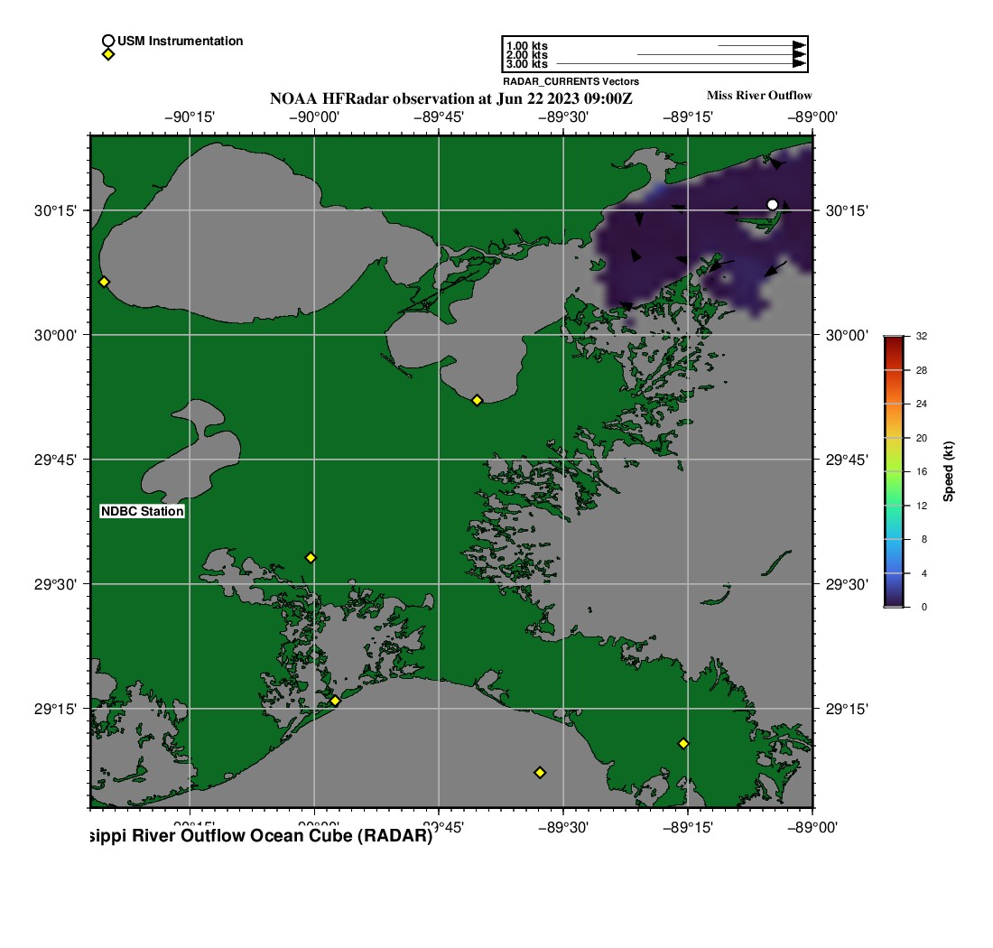
Task: Click the white circle in the USM legend
Action: tap(107, 41)
